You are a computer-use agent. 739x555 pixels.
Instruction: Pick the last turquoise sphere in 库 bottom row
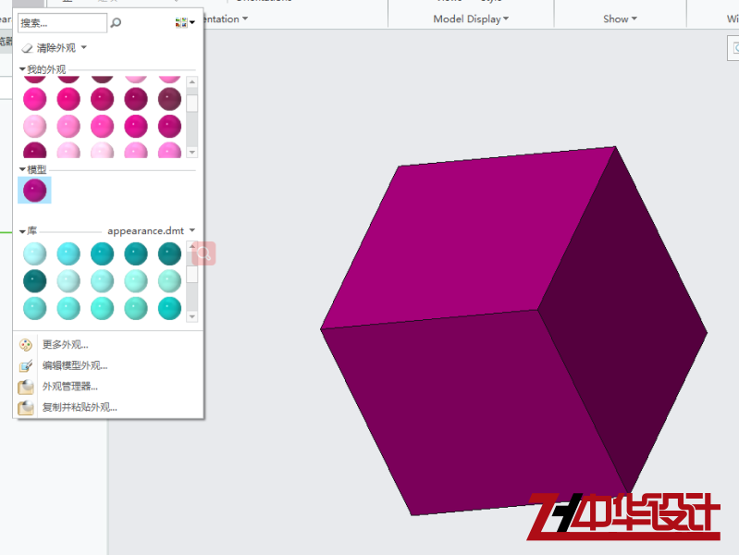(x=169, y=308)
